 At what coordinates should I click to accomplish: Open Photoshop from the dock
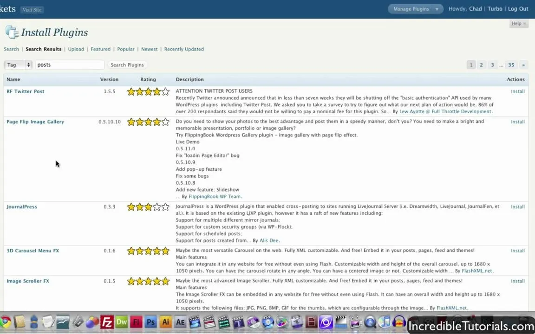coord(150,322)
